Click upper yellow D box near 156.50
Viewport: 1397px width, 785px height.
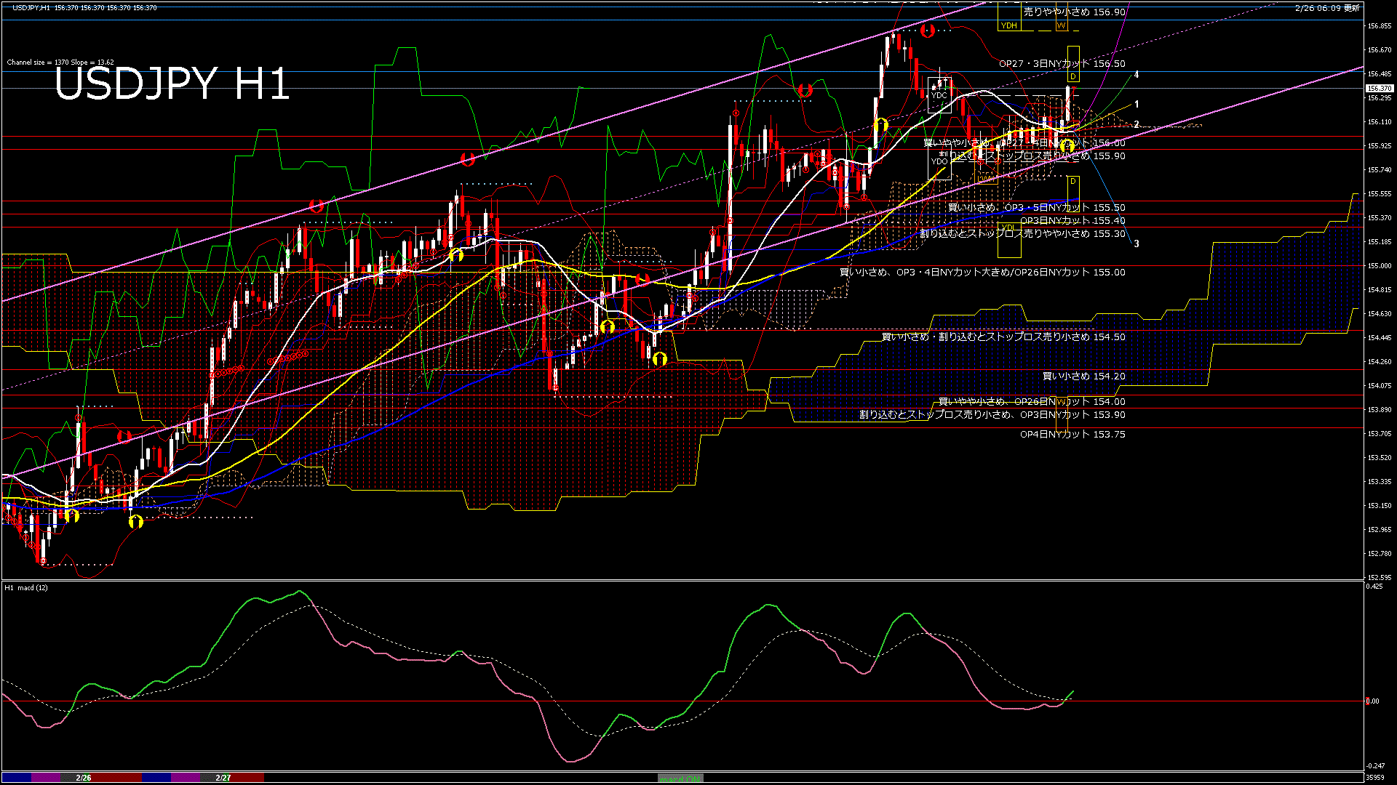[1072, 76]
